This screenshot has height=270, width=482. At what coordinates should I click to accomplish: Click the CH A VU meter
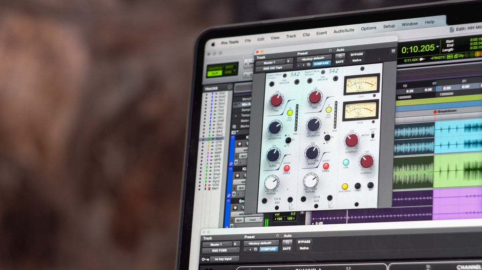[x=361, y=84]
